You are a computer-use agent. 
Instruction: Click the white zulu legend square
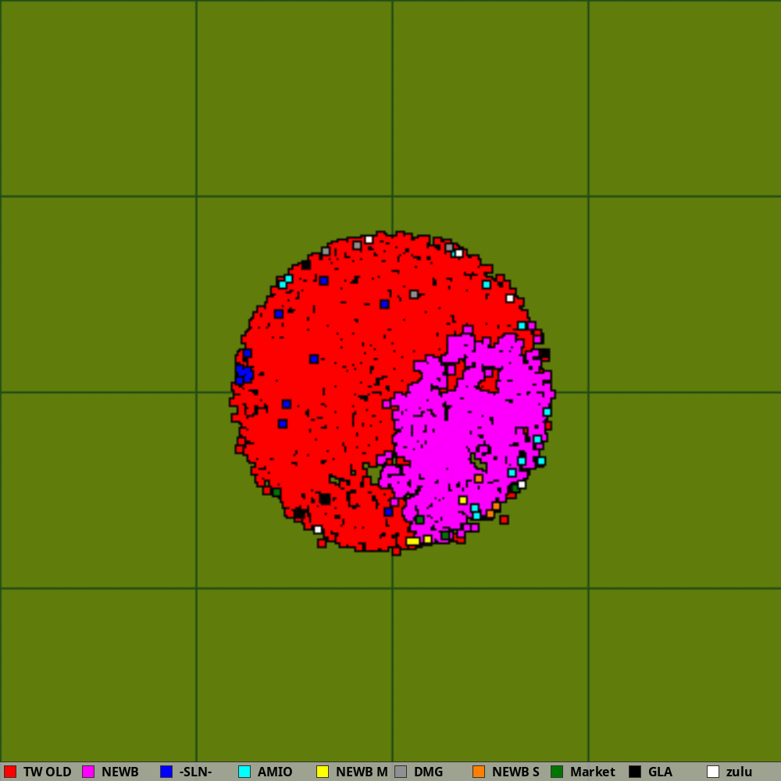pos(713,772)
